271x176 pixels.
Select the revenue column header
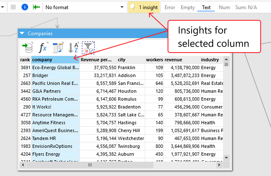[182, 60]
